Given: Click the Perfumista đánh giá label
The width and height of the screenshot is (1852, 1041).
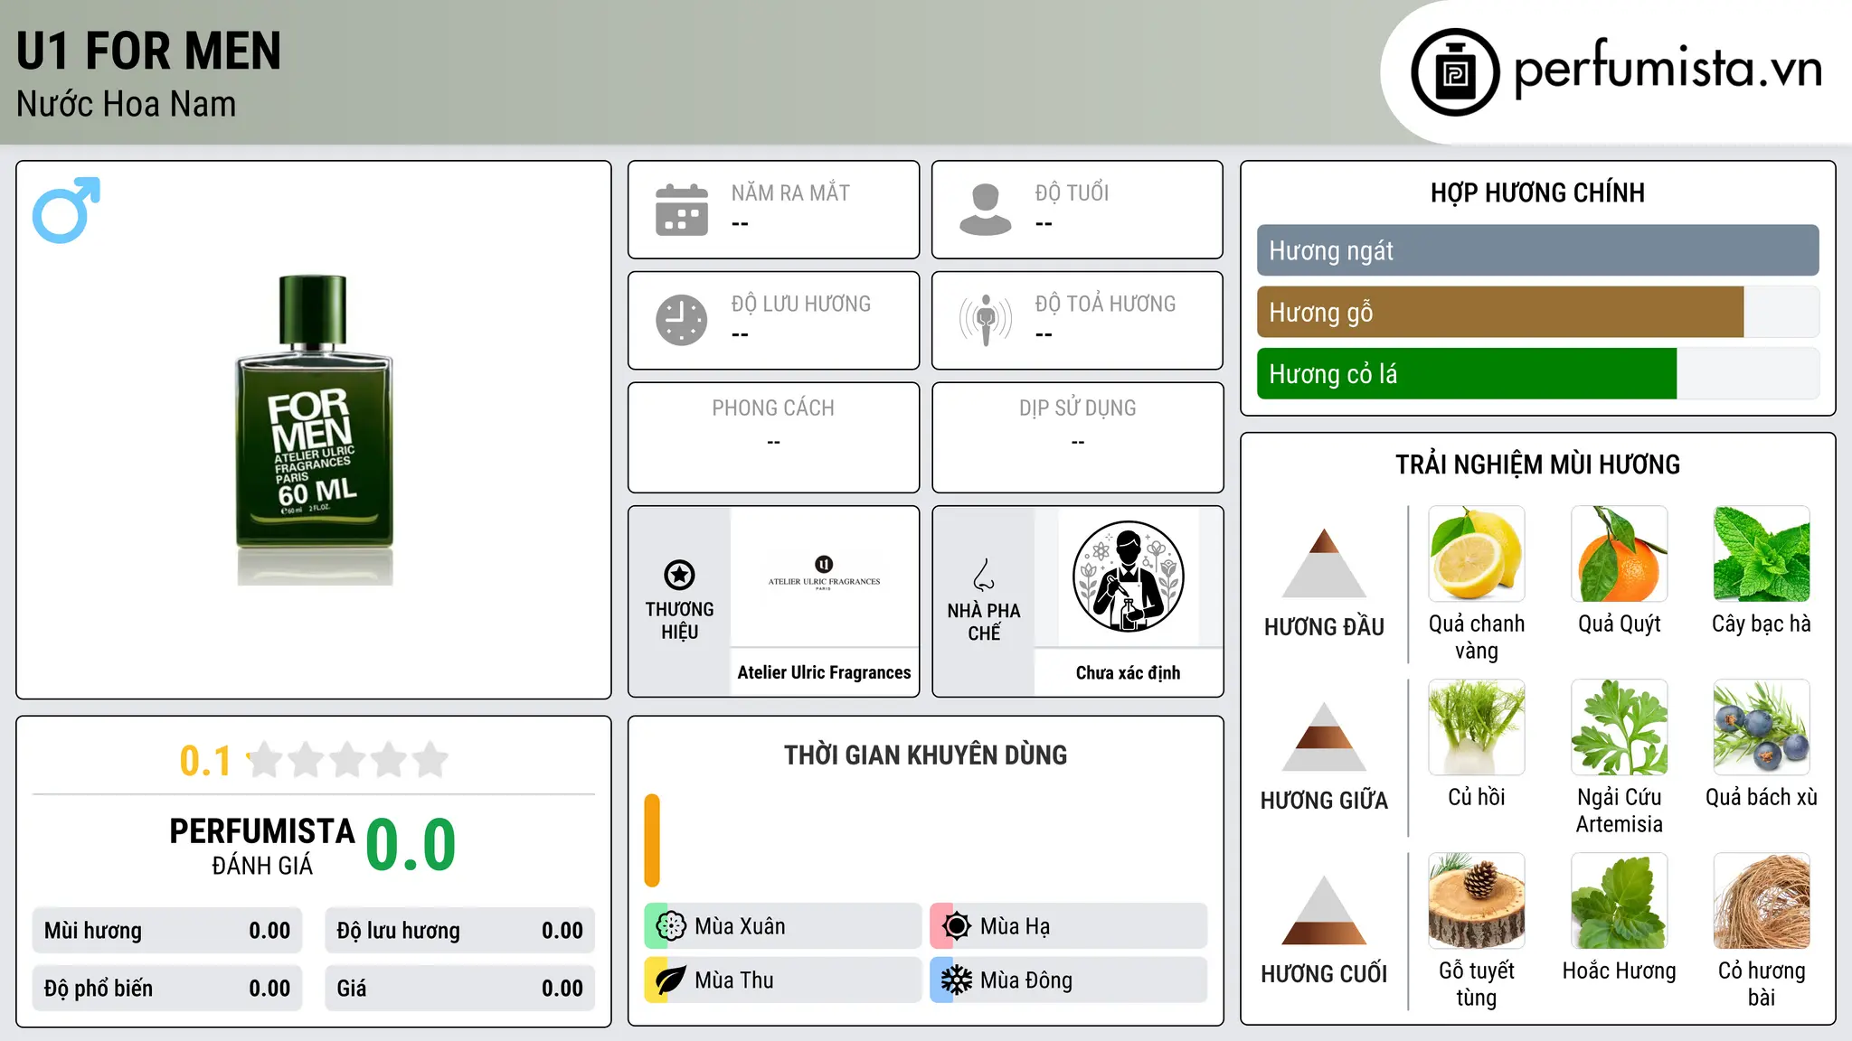Looking at the screenshot, I should 262,846.
